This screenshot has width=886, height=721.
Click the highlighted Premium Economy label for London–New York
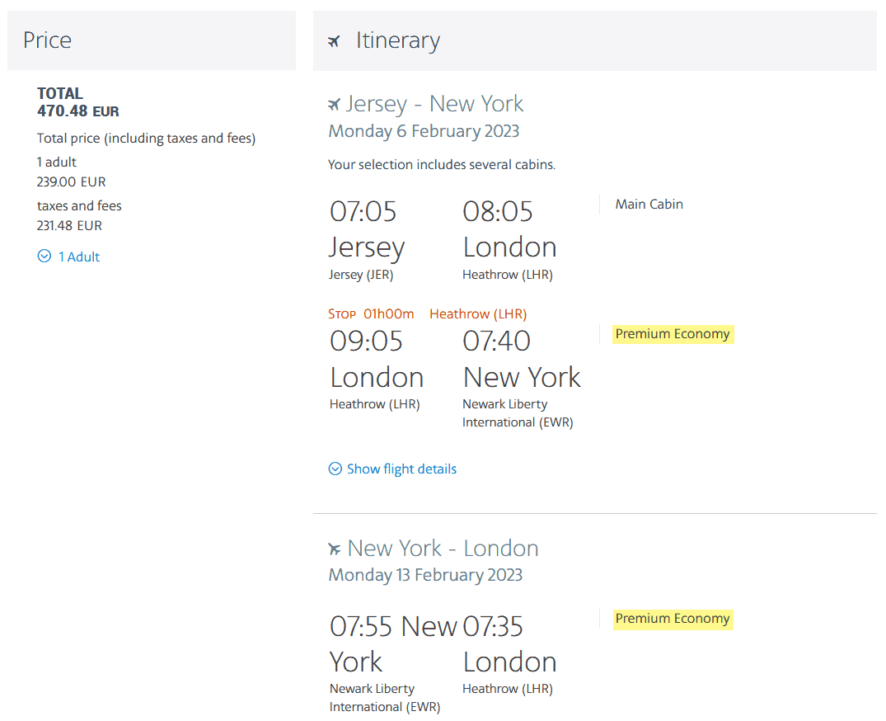click(673, 334)
